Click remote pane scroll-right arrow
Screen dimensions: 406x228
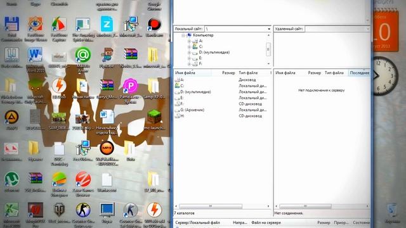pyautogui.click(x=367, y=206)
